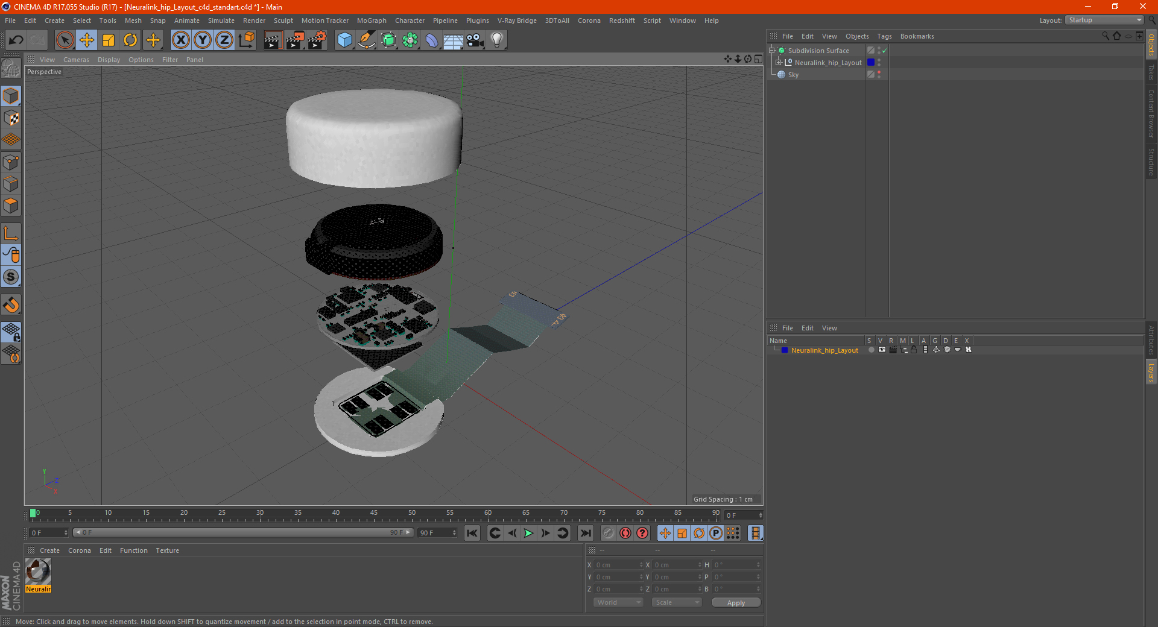Click the Subdivision Surface generator icon
This screenshot has height=627, width=1158.
click(388, 40)
